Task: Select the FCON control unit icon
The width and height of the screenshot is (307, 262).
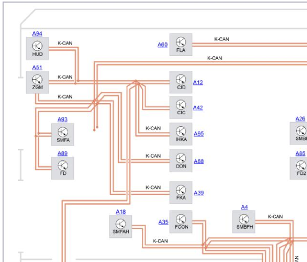Action: point(181,222)
